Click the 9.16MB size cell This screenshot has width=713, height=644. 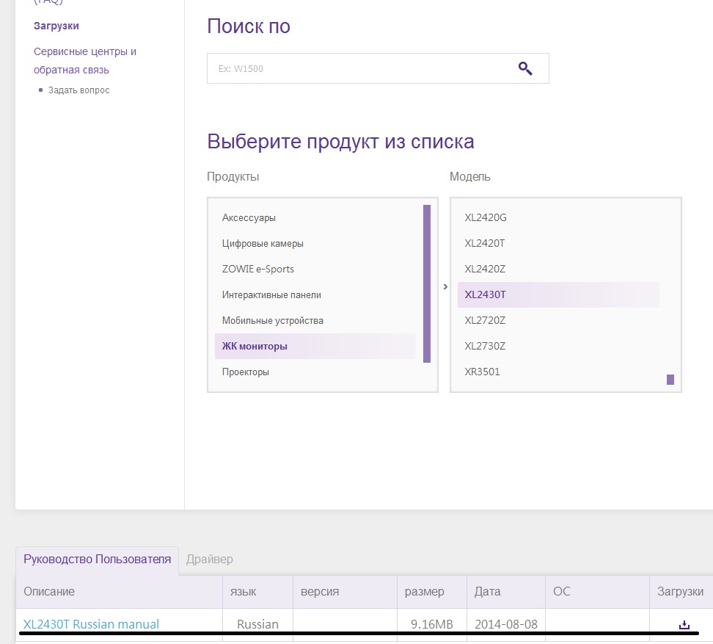tap(432, 624)
